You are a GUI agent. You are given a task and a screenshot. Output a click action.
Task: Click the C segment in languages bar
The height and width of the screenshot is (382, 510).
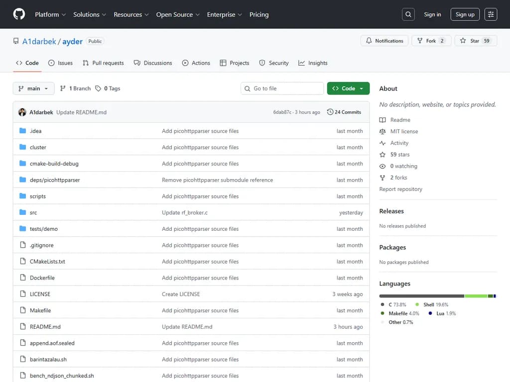pos(421,296)
